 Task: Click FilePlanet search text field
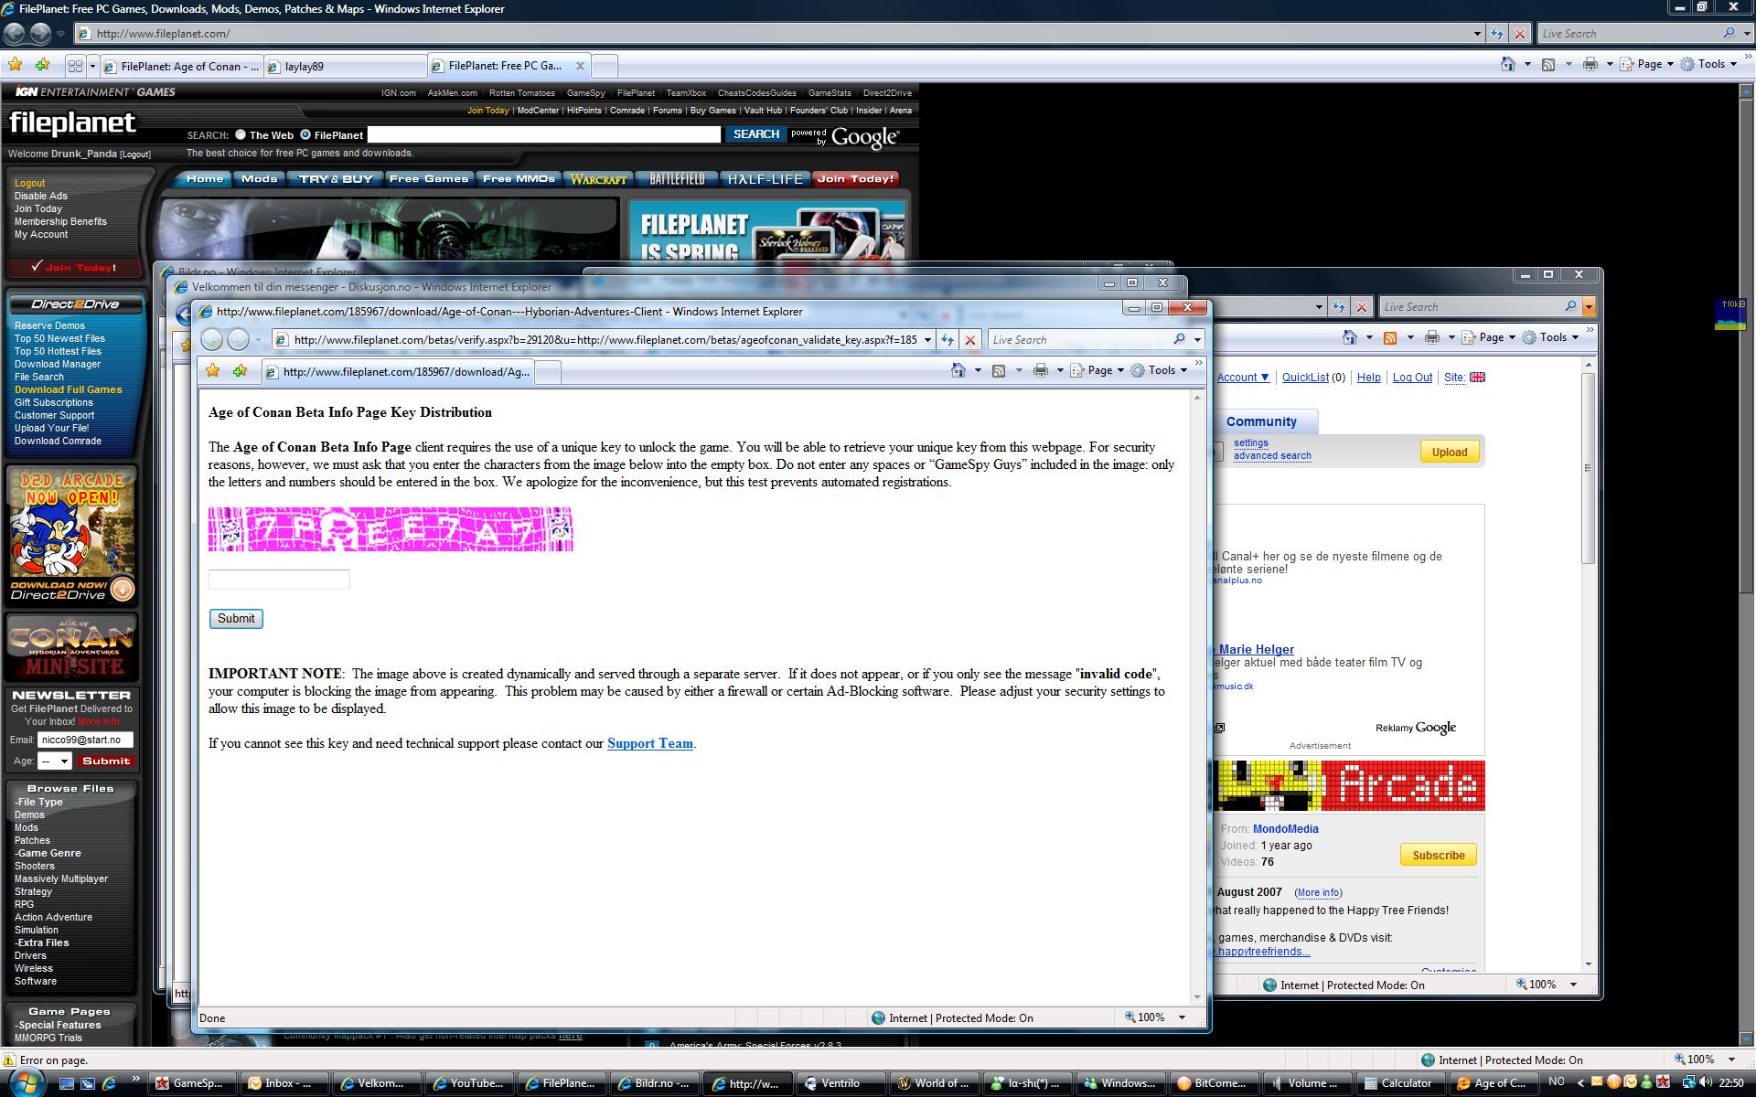click(x=544, y=134)
